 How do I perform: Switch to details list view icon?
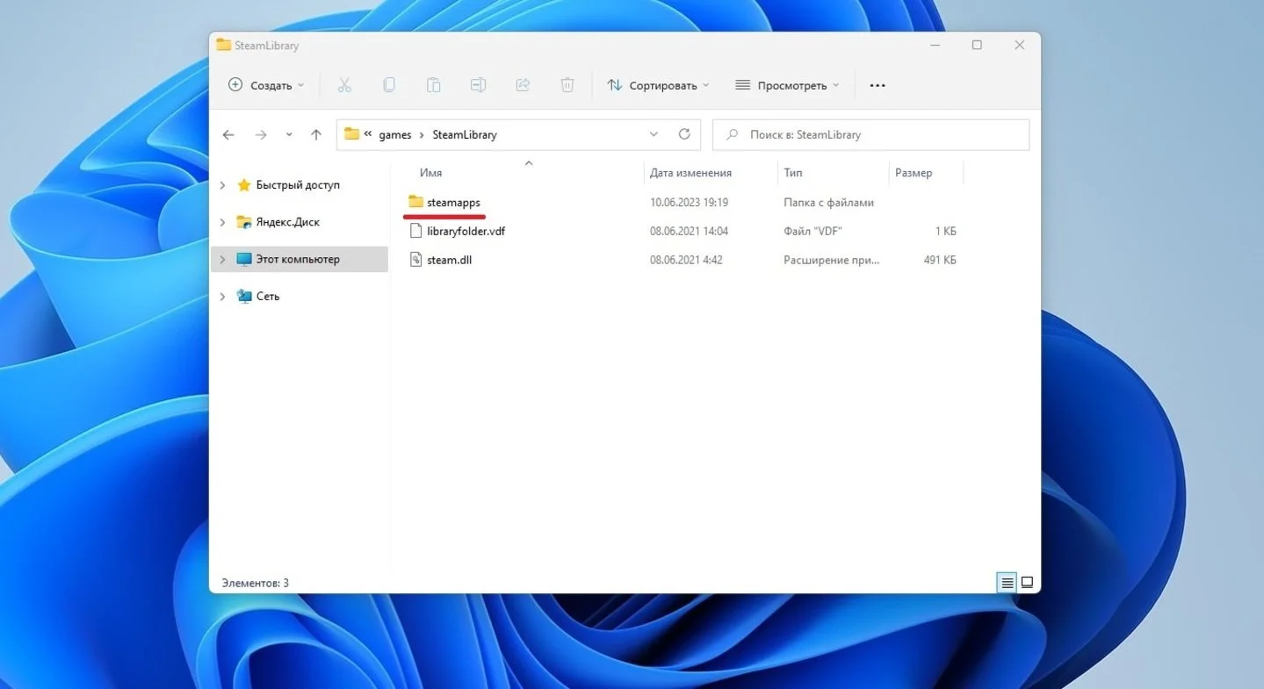click(1007, 582)
